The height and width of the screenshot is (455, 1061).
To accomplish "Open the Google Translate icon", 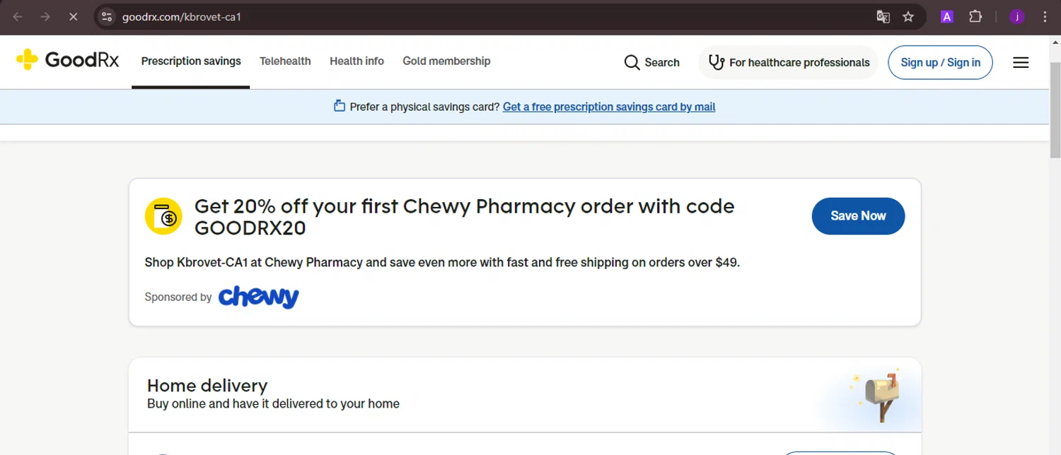I will [x=883, y=17].
